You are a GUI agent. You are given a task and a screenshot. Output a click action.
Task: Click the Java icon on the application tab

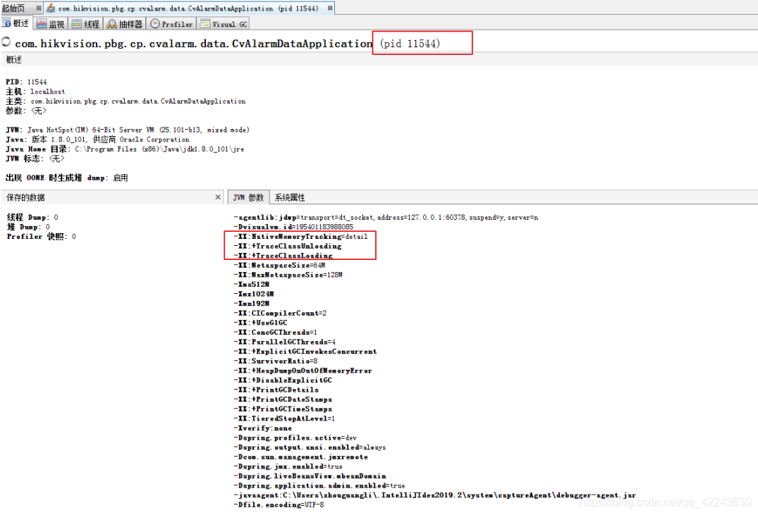(51, 8)
